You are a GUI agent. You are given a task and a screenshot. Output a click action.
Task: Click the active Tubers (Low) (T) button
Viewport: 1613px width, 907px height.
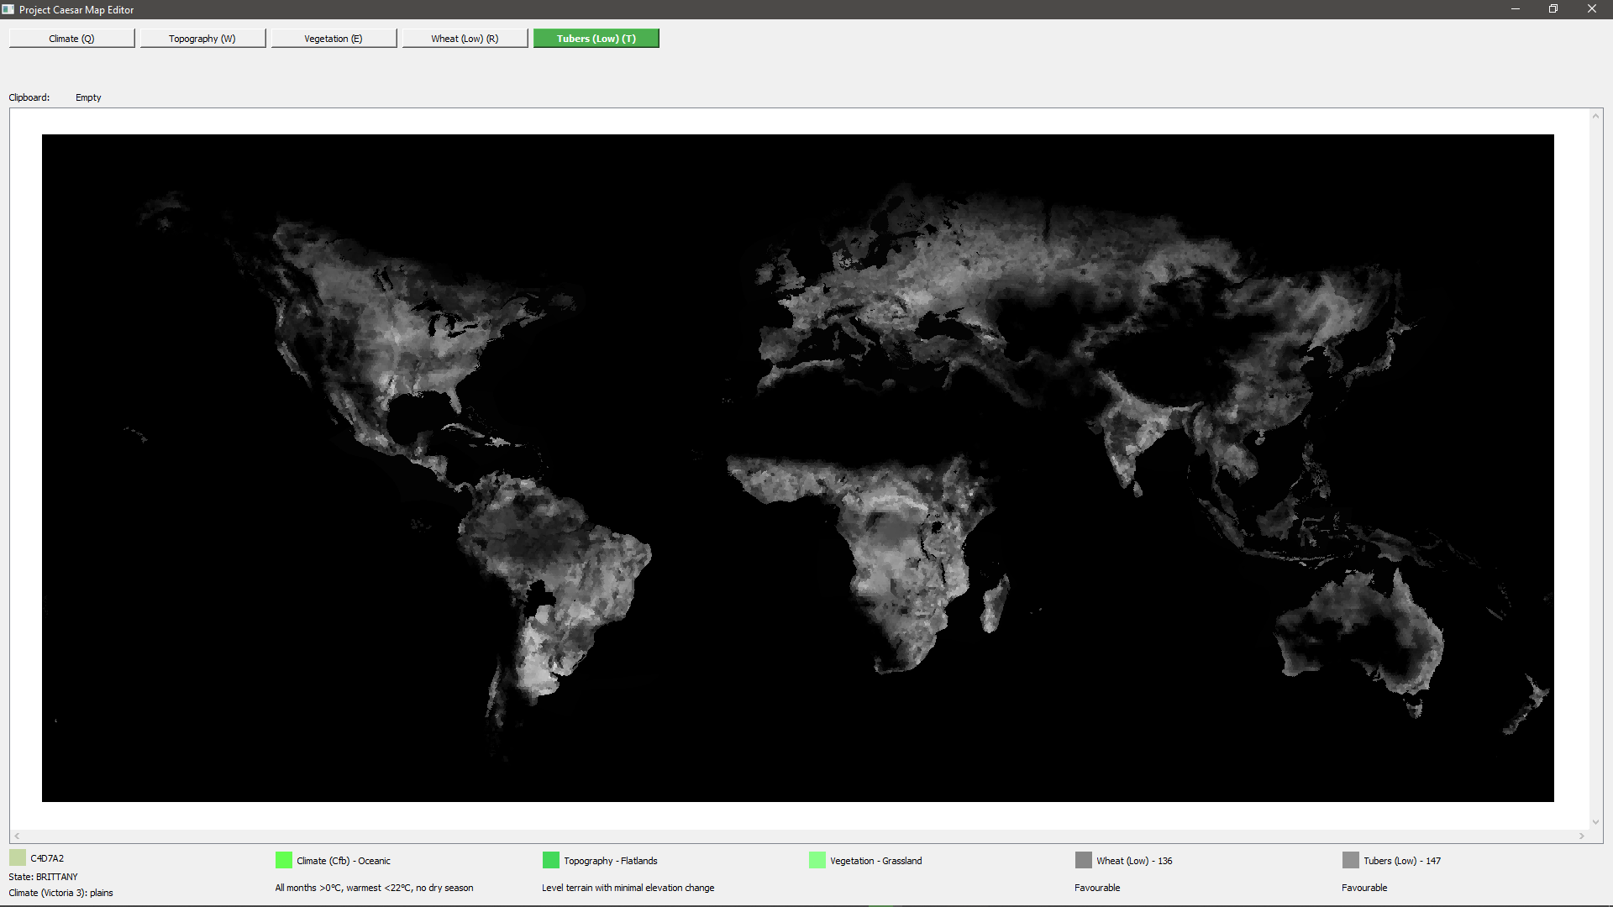[596, 39]
